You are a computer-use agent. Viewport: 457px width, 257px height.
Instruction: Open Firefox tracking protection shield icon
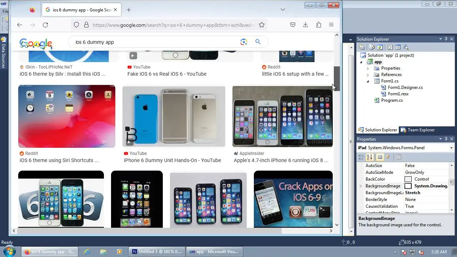(x=76, y=25)
